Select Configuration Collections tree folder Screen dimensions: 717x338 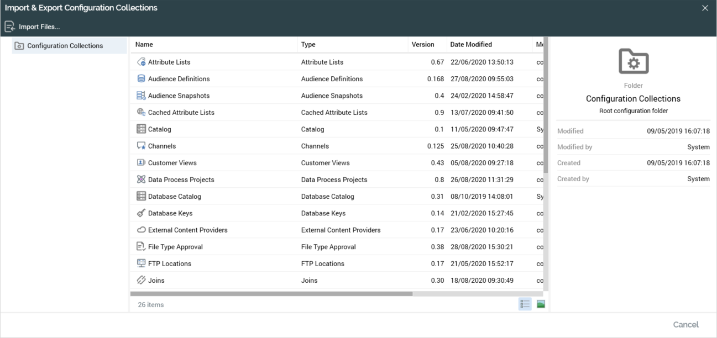click(x=65, y=46)
